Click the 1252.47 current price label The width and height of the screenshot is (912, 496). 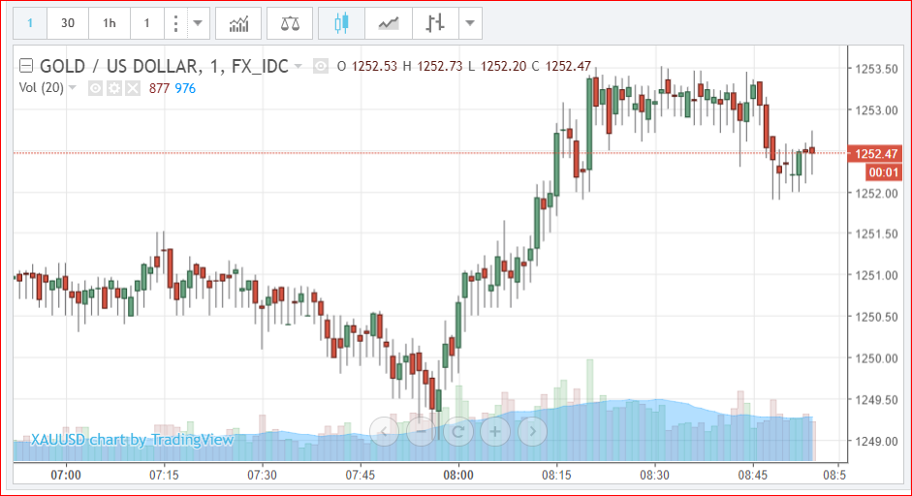pyautogui.click(x=875, y=153)
